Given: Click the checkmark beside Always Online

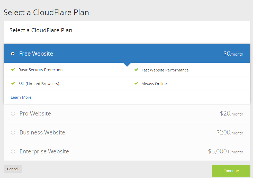Looking at the screenshot, I should [136, 83].
